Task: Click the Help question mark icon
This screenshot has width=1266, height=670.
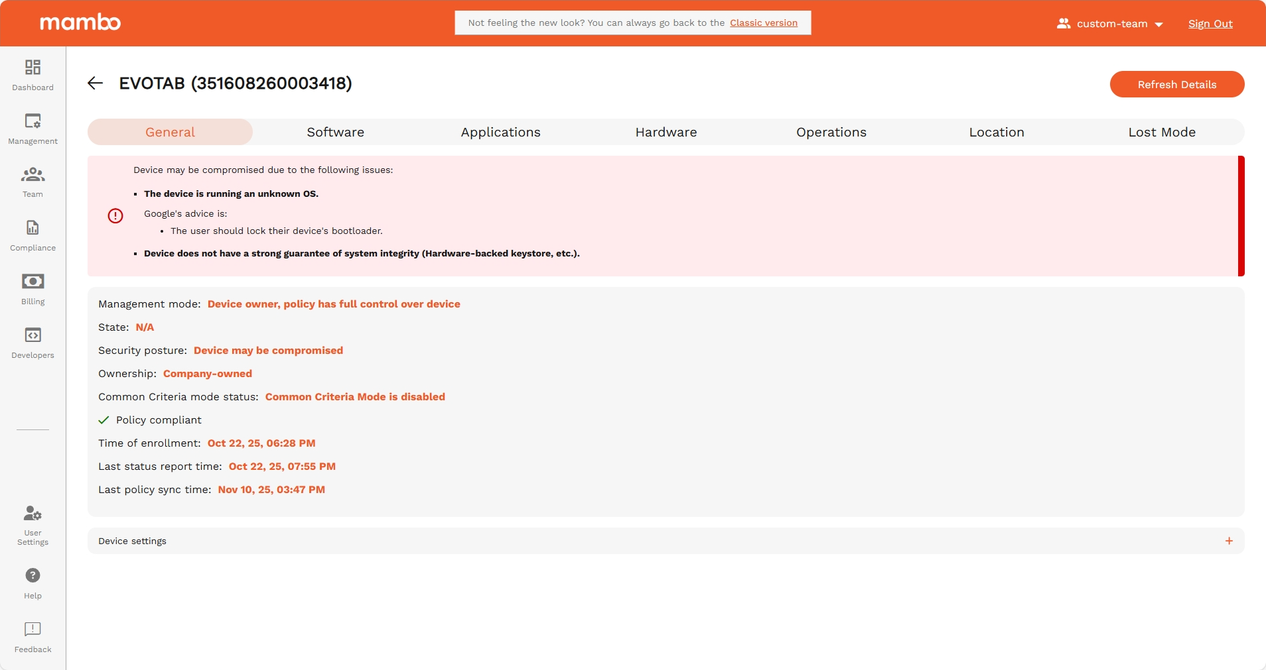Action: point(33,575)
